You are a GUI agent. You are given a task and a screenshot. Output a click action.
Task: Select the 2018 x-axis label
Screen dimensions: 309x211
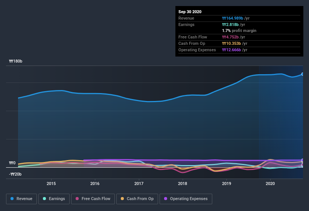[x=183, y=183]
